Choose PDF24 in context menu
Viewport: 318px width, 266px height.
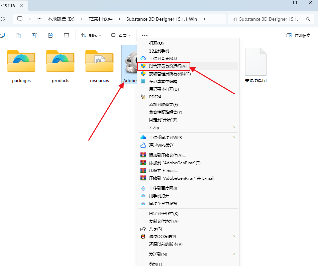(188, 97)
